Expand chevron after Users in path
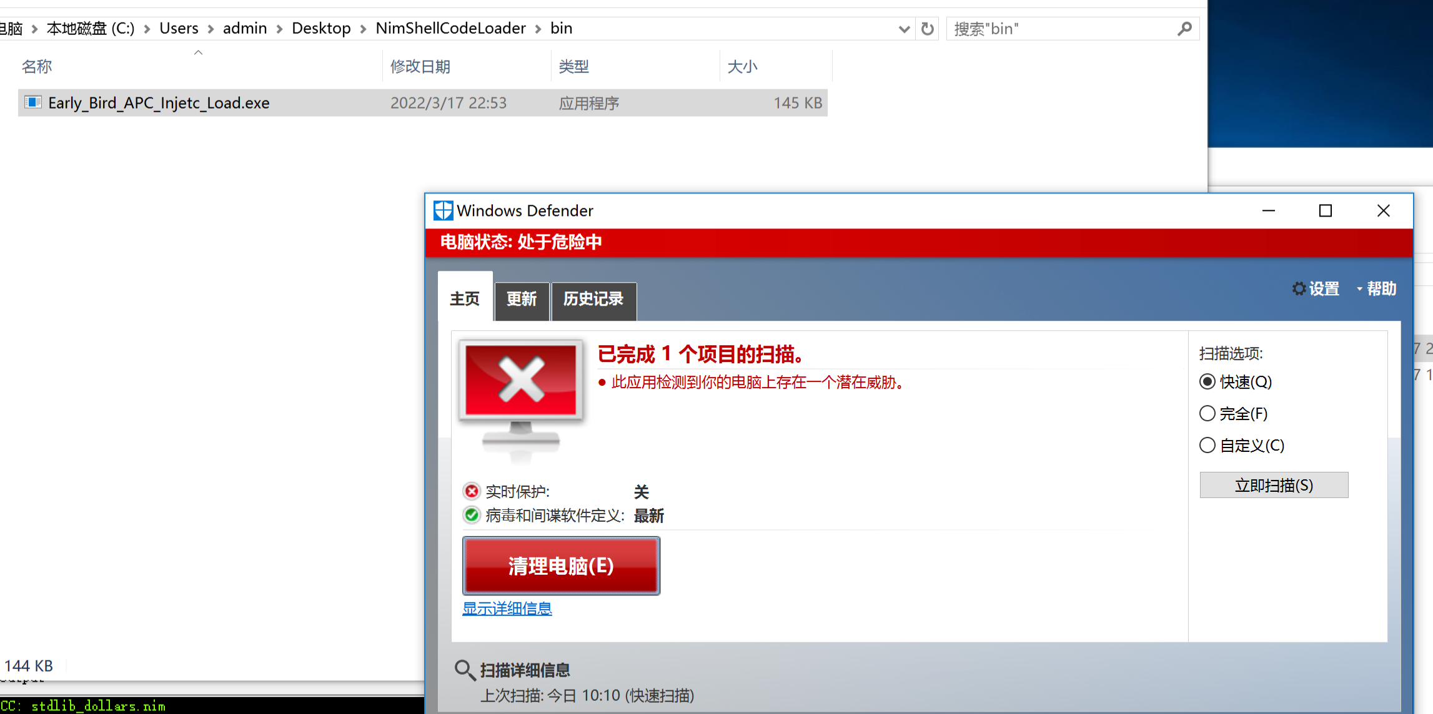Viewport: 1433px width, 714px height. tap(211, 29)
